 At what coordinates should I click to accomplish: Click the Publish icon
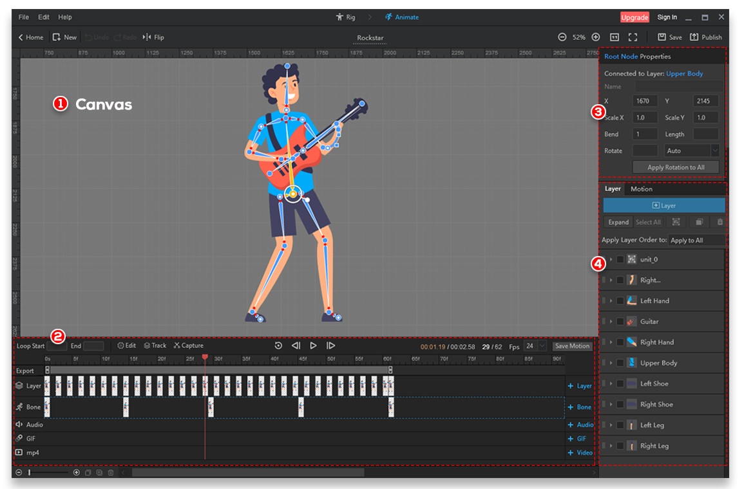(x=694, y=37)
